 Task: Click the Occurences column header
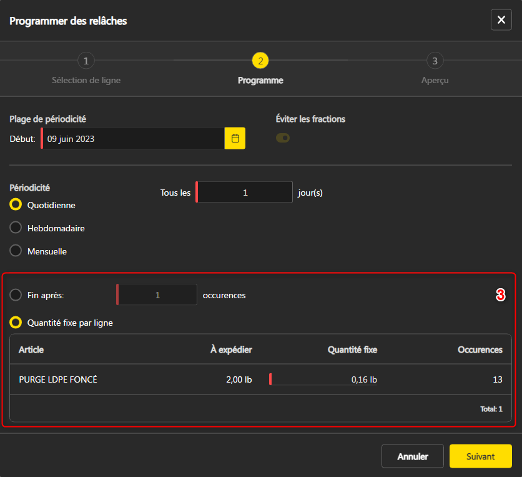(x=480, y=349)
